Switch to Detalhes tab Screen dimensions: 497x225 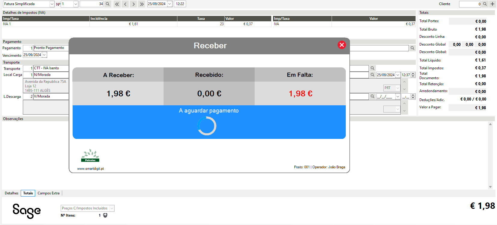(x=11, y=193)
